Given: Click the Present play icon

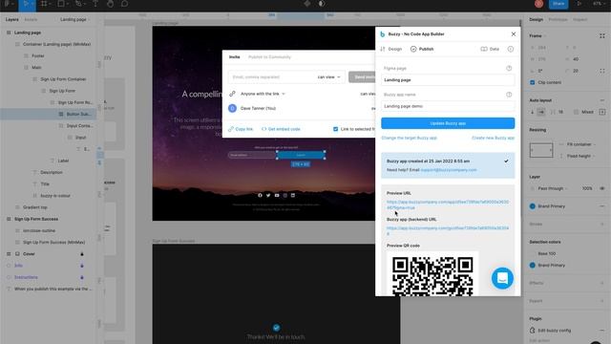Looking at the screenshot, I should [579, 4].
